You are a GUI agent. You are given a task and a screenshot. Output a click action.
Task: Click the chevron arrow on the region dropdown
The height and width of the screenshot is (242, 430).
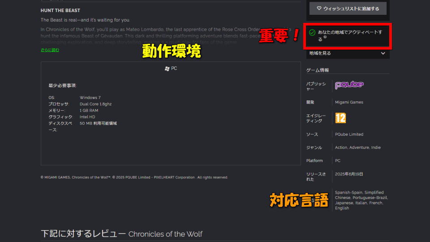click(x=383, y=53)
